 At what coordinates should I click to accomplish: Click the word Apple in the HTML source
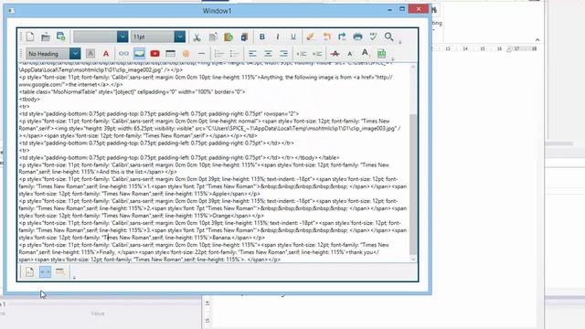pyautogui.click(x=220, y=194)
